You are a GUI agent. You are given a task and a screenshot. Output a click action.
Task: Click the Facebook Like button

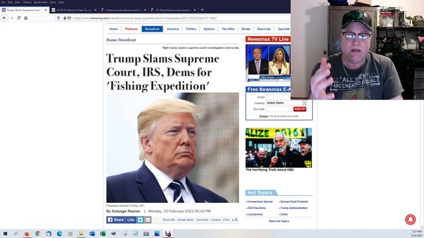coord(131,219)
